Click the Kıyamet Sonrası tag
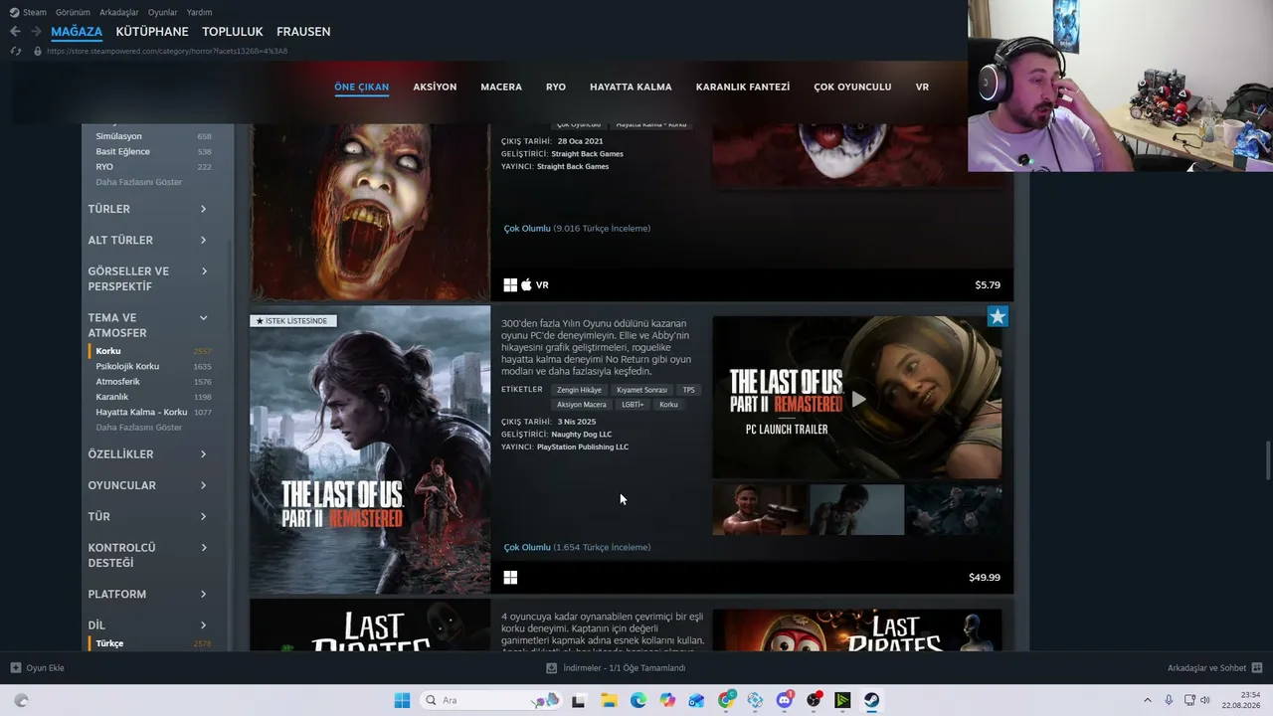 pos(641,390)
